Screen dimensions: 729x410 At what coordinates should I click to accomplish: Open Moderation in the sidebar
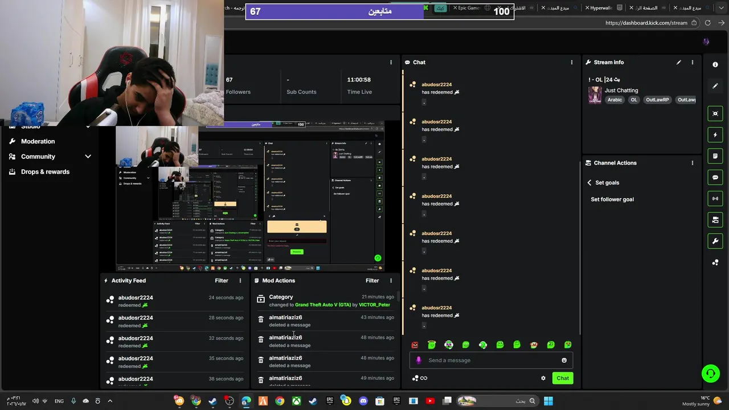pos(38,141)
